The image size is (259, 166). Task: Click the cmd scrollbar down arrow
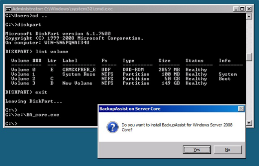[x=249, y=122]
